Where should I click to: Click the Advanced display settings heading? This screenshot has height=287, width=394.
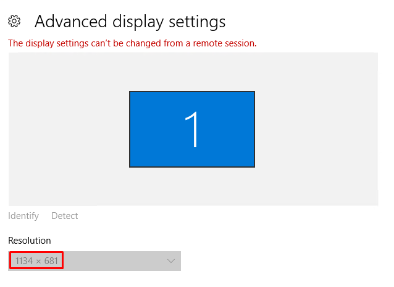(130, 22)
